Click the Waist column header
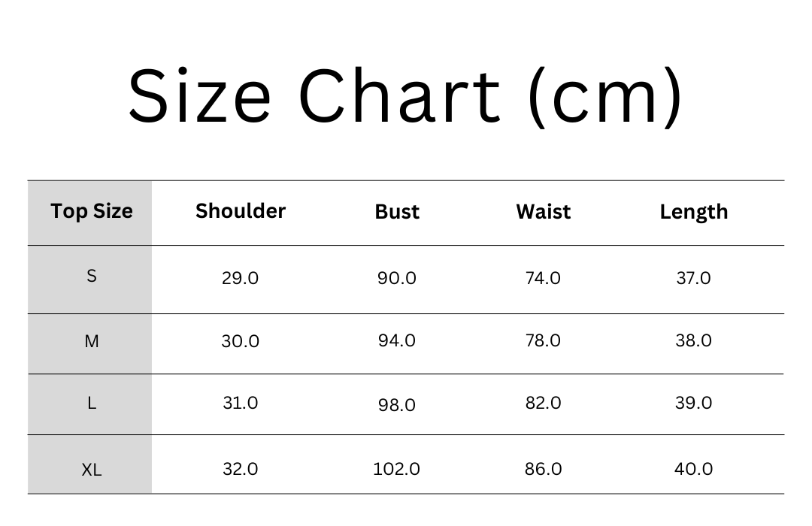Screen dimensions: 812x526 tap(544, 212)
